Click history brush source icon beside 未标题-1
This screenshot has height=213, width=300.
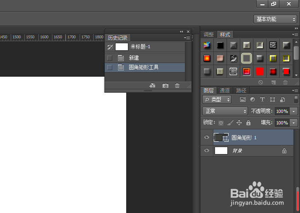(x=110, y=47)
